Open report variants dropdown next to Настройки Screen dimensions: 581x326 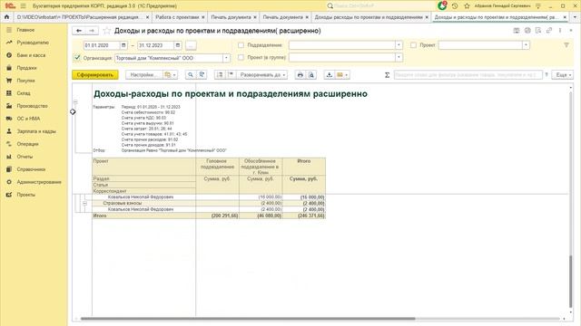[x=170, y=75]
